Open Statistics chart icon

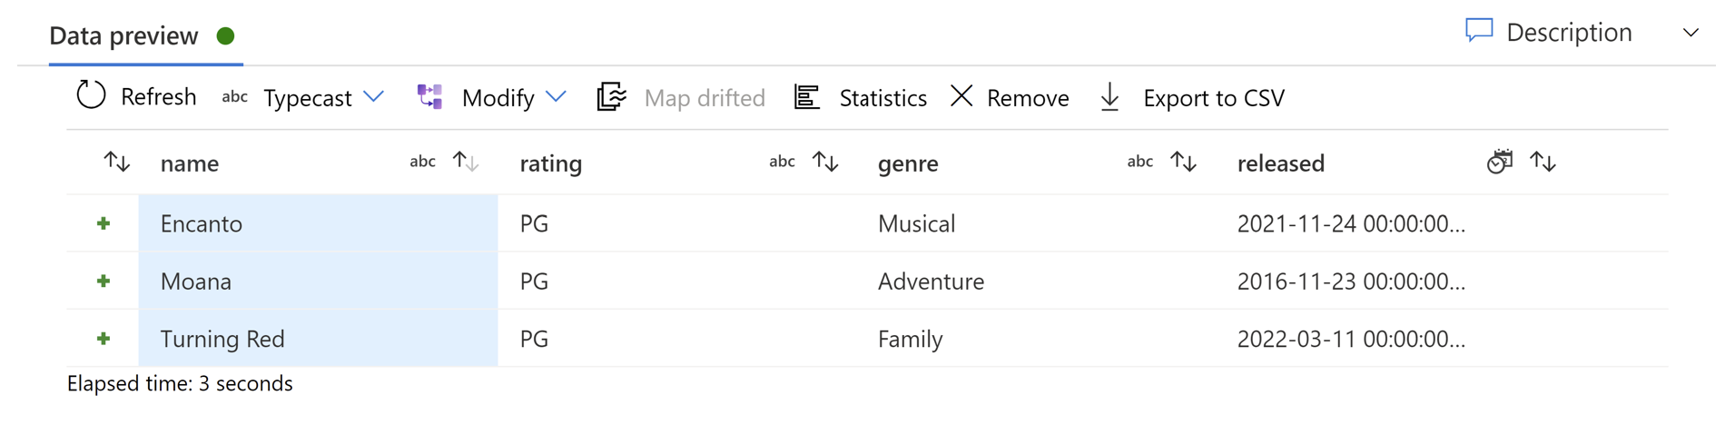806,96
